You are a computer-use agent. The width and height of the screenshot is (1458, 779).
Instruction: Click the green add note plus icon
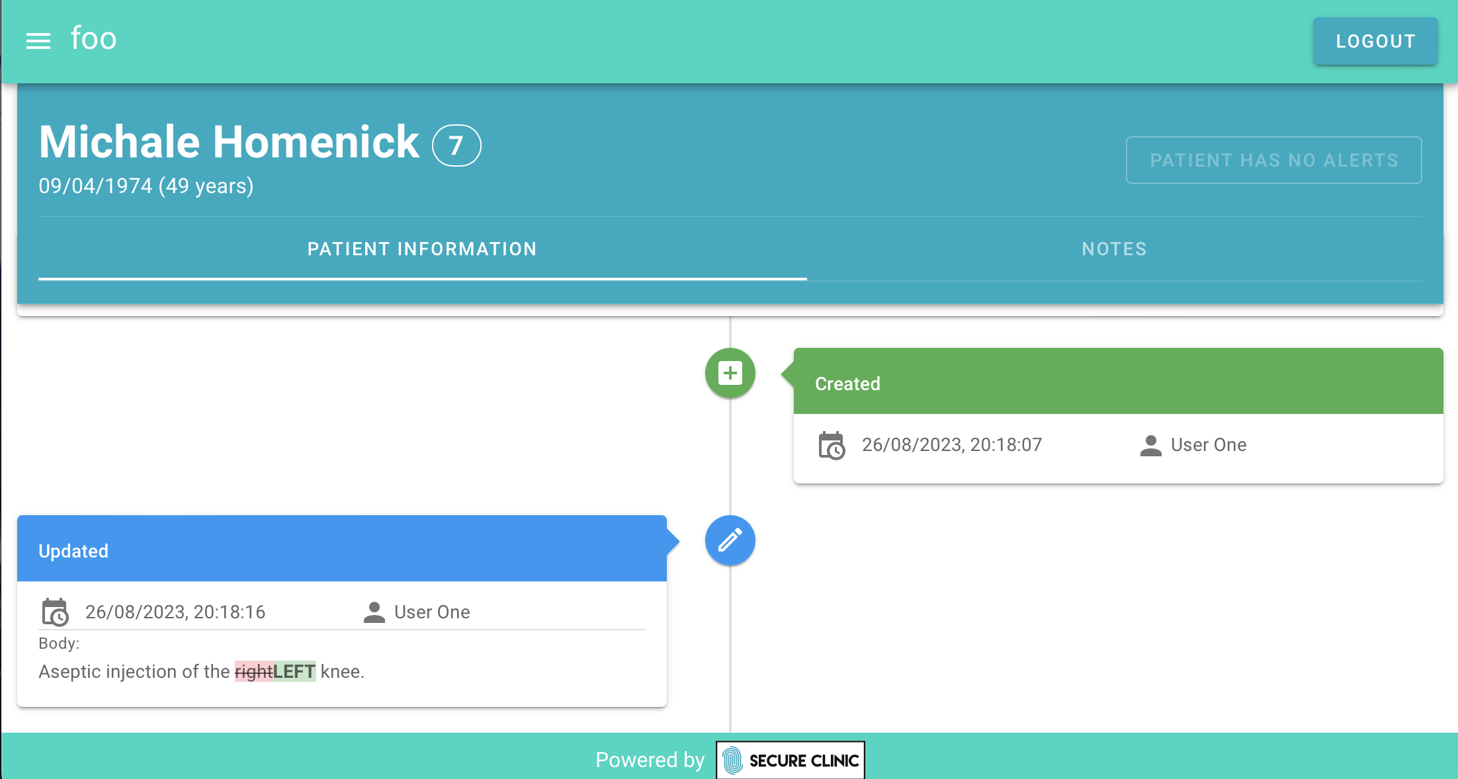pos(730,372)
